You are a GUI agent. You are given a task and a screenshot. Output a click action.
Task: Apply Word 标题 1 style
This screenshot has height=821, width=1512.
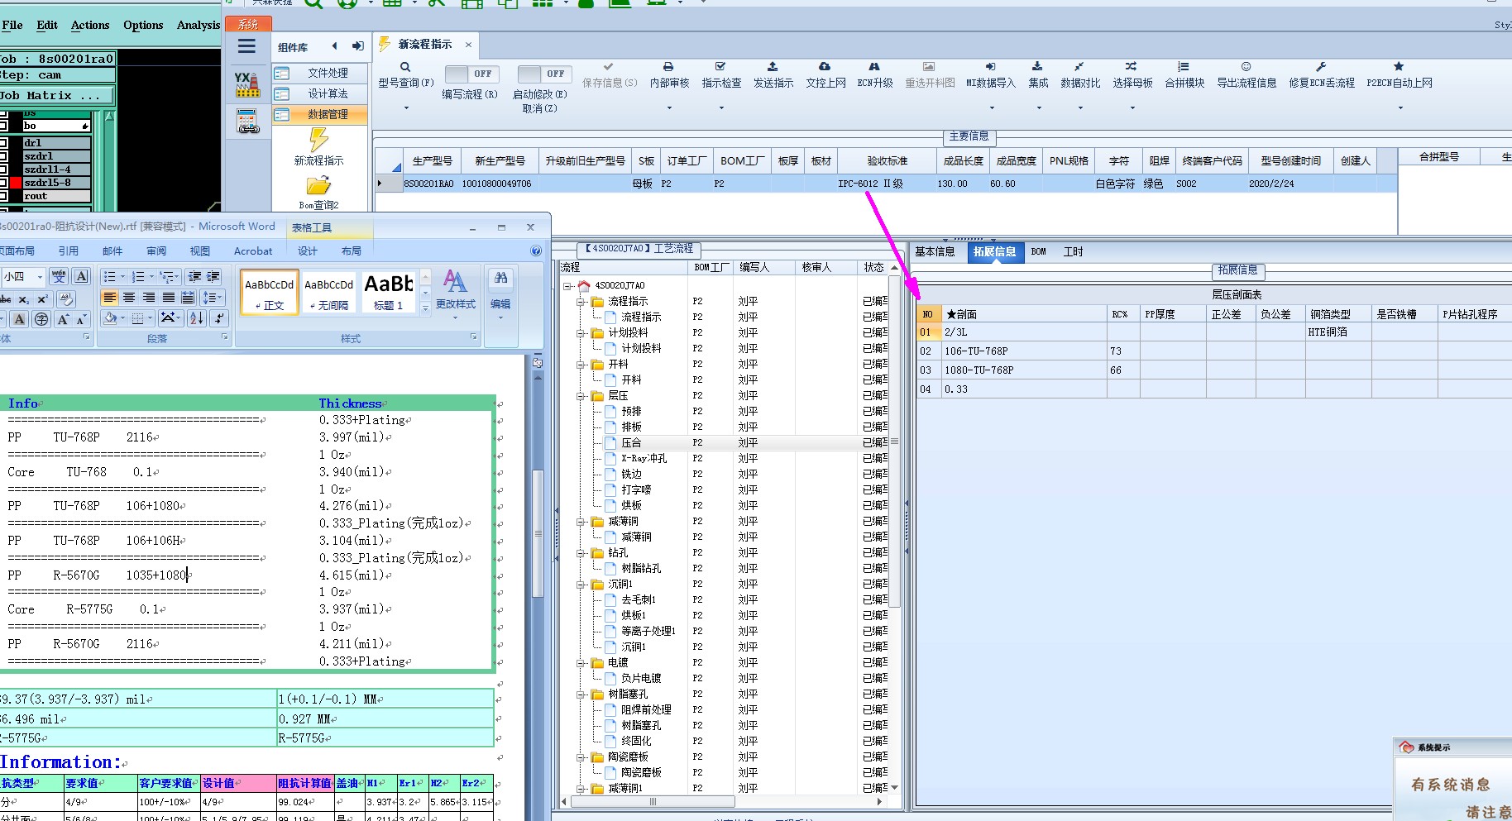[x=389, y=293]
